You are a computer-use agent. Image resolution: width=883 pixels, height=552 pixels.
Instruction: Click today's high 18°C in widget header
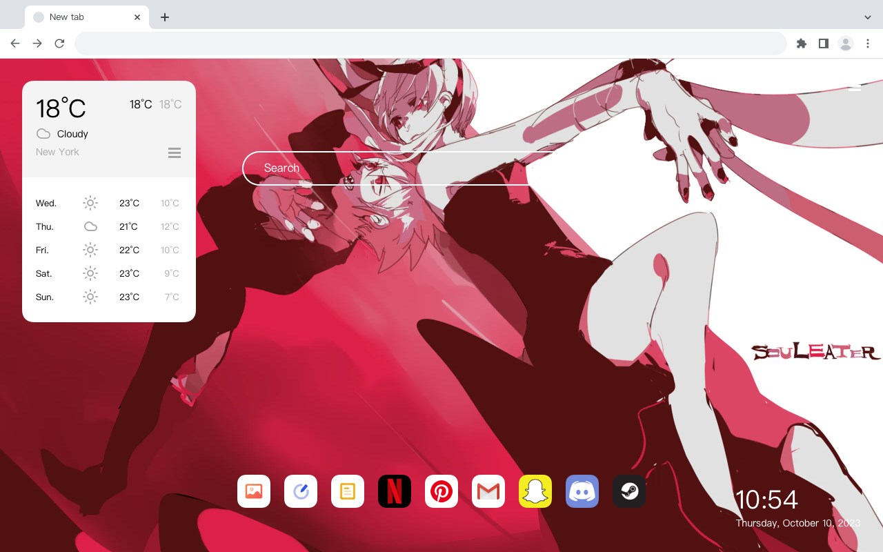pyautogui.click(x=141, y=104)
